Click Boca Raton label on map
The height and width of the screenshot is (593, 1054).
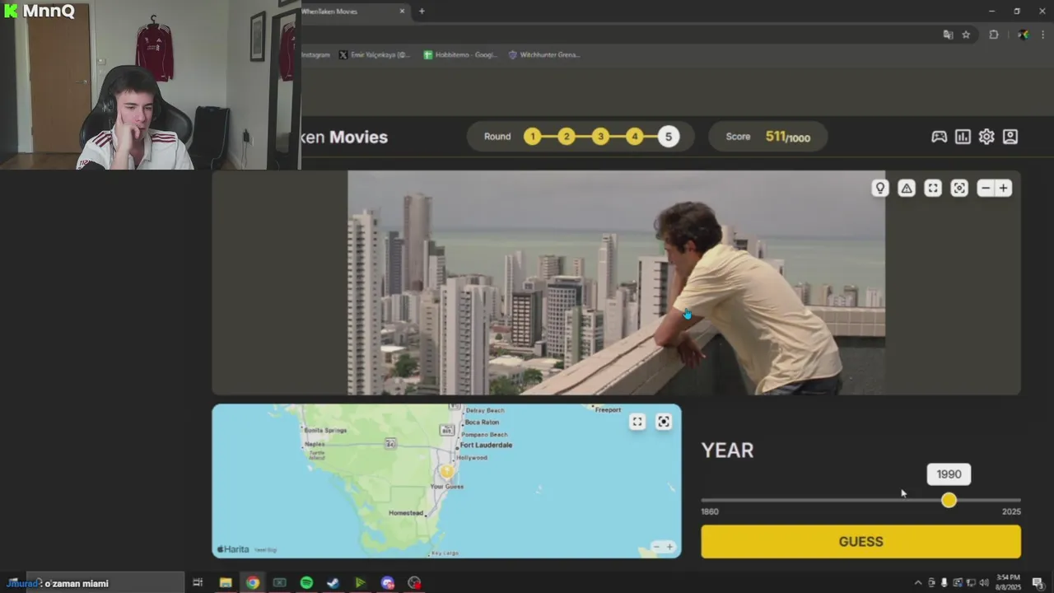tap(482, 422)
